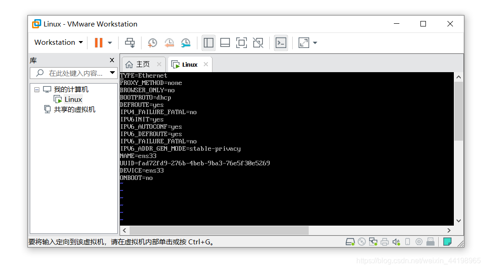Select the Linux tab
The height and width of the screenshot is (269, 485).
point(189,64)
